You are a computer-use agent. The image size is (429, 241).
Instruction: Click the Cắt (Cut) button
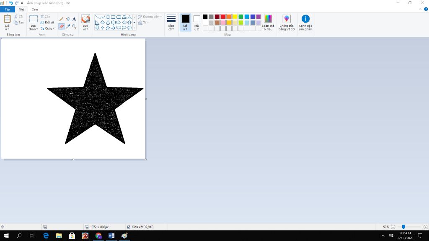pyautogui.click(x=19, y=17)
